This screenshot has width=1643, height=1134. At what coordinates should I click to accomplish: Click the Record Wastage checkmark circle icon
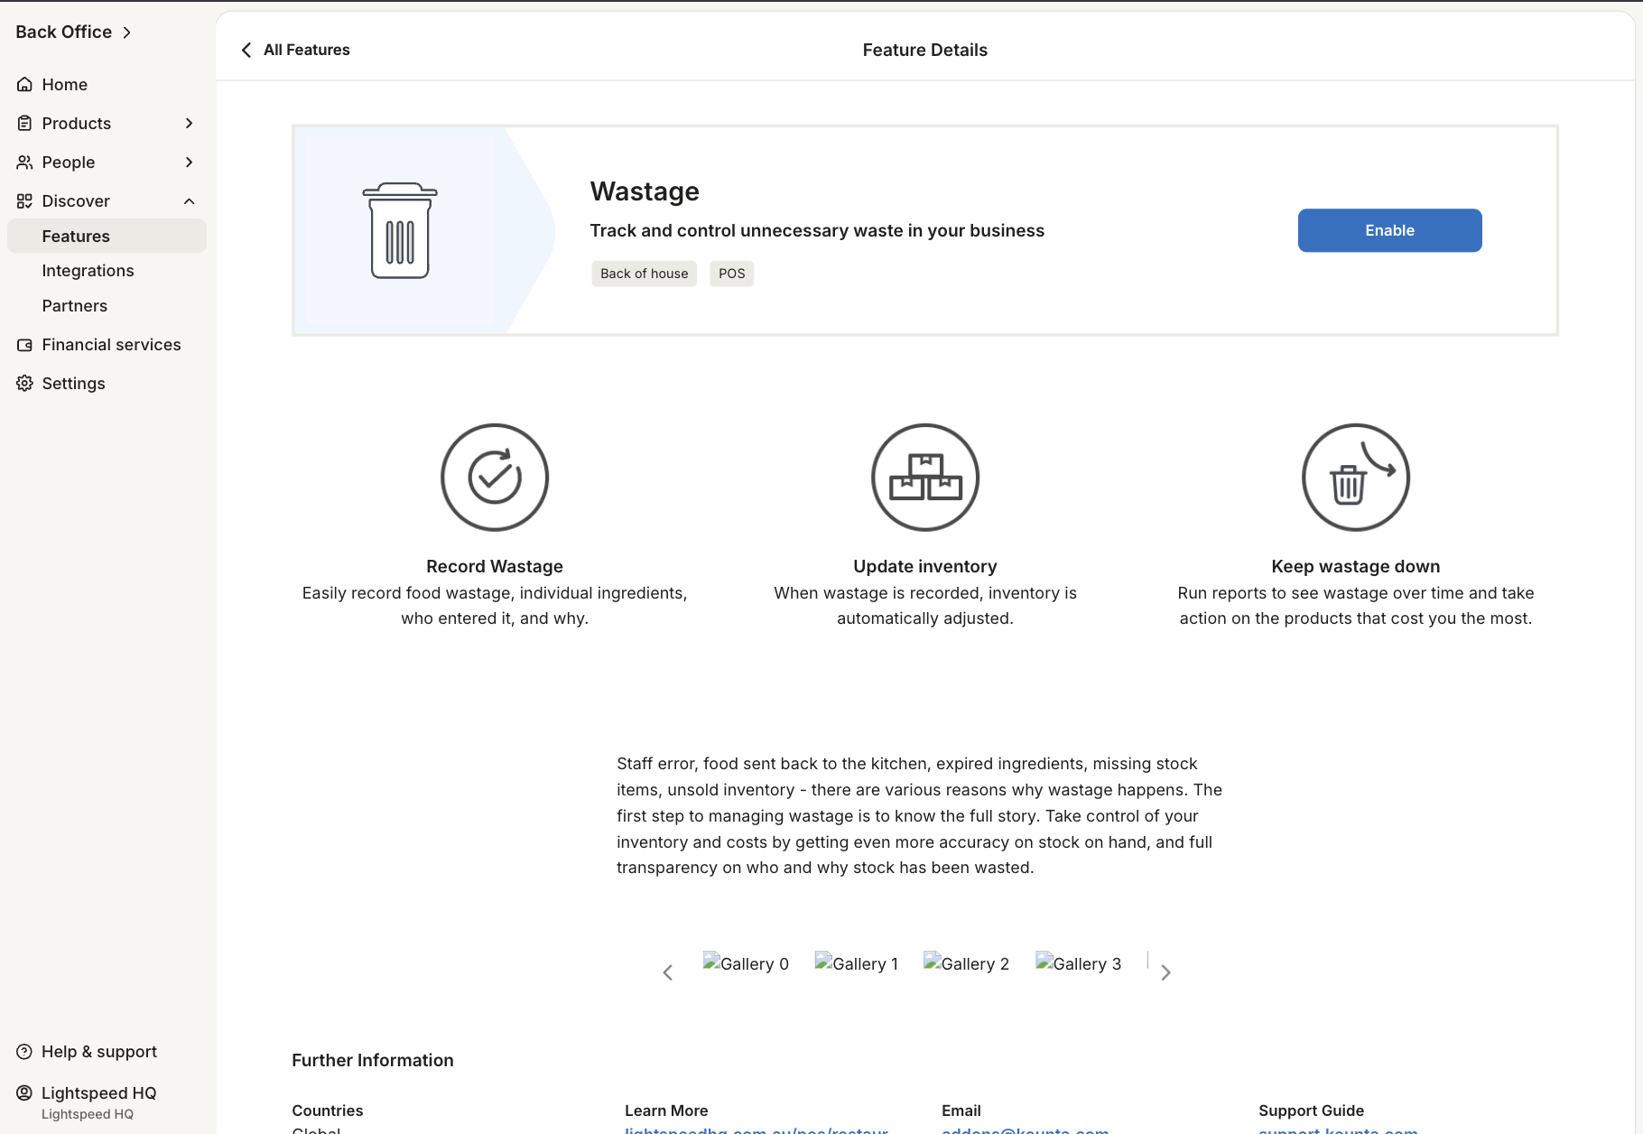(495, 478)
